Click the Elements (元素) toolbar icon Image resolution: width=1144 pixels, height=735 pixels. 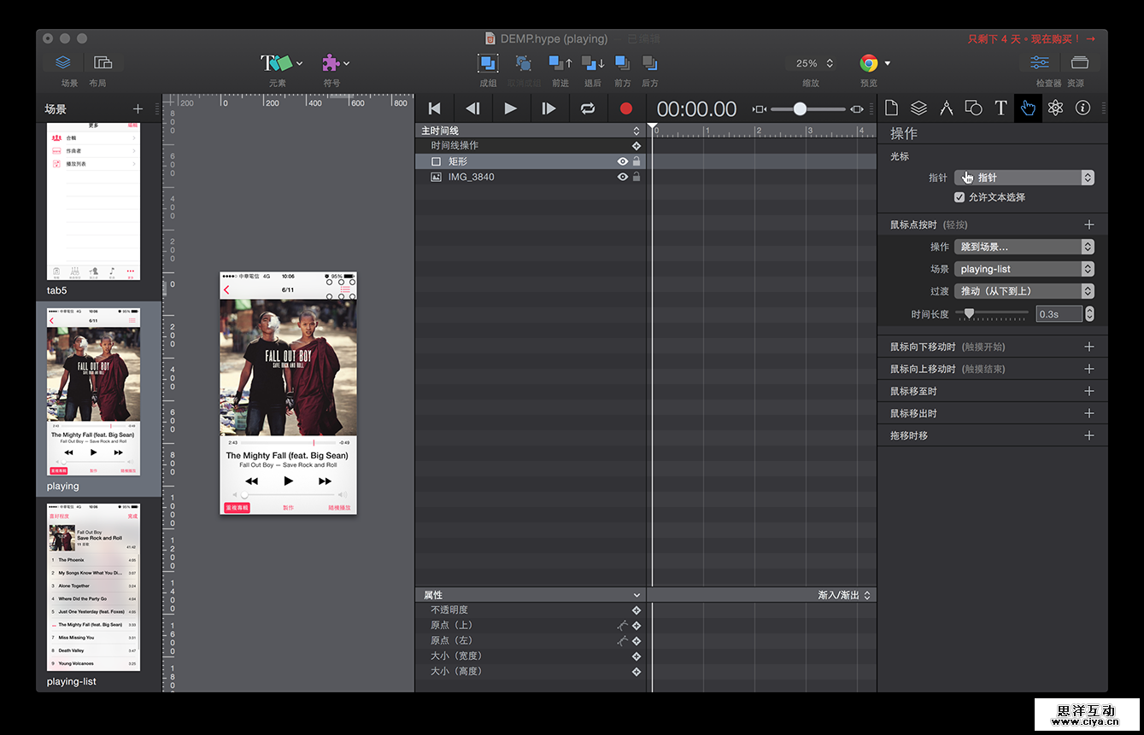point(277,63)
